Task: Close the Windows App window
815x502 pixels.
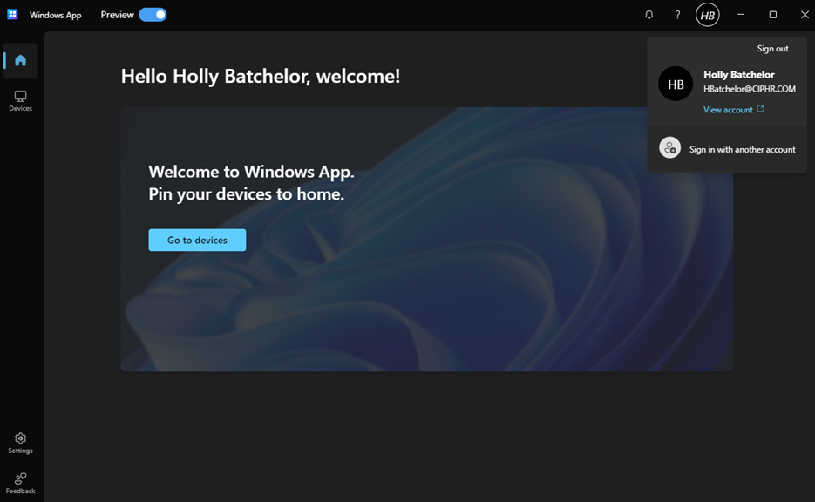Action: [805, 15]
